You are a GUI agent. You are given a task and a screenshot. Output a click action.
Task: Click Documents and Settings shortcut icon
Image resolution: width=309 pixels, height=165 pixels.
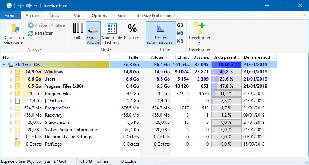coord(17,137)
